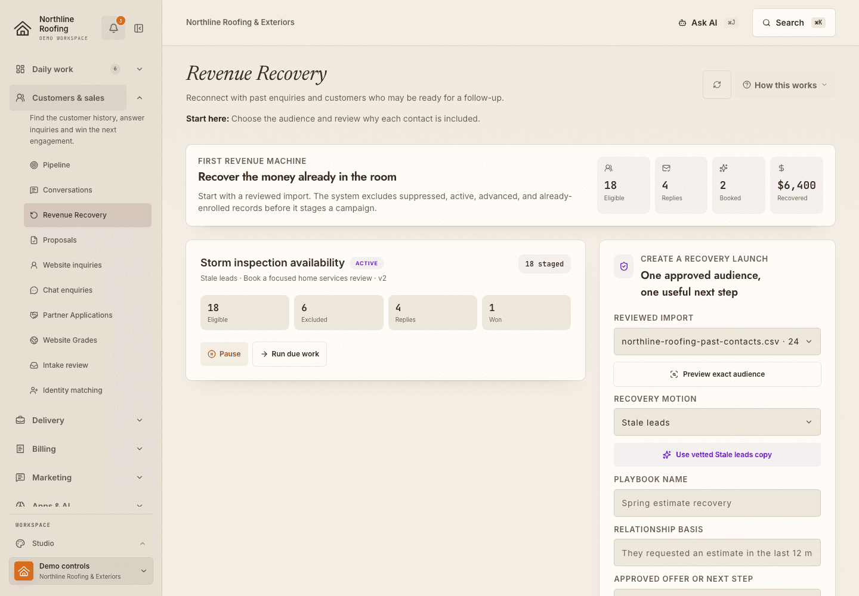Click Use vetted Stale leads copy
The image size is (859, 596).
click(x=717, y=455)
